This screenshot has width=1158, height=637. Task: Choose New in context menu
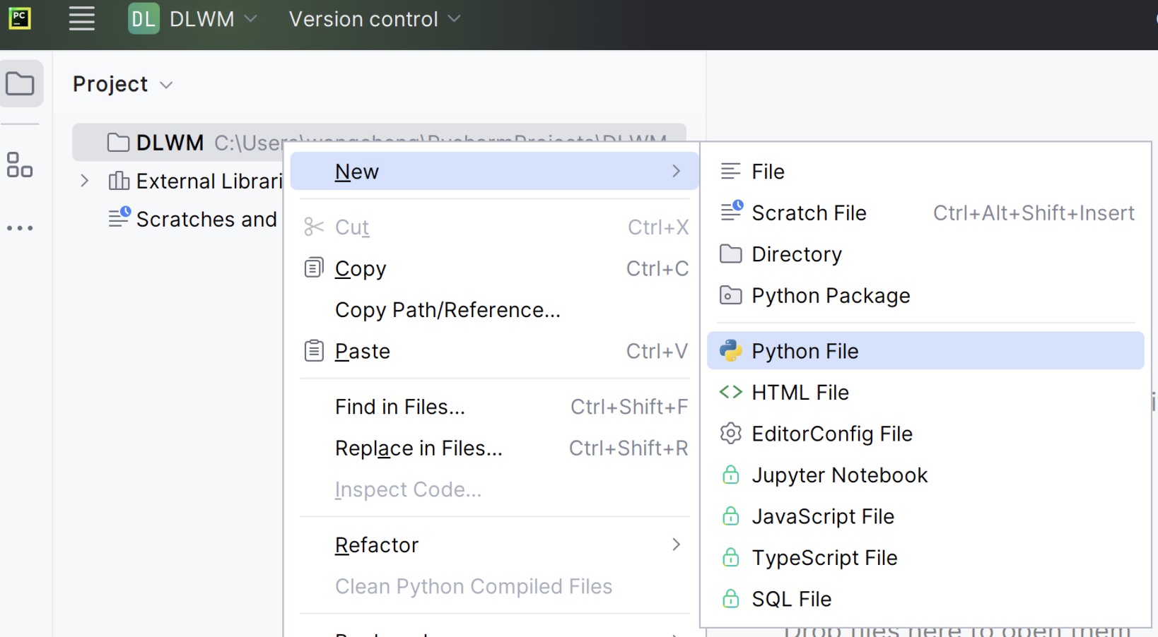(494, 171)
